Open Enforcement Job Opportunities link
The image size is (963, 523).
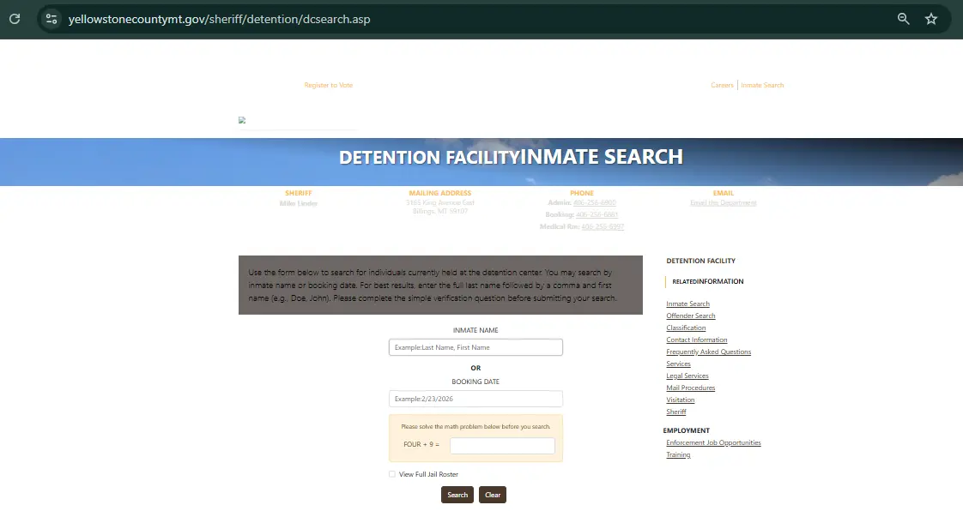point(713,443)
